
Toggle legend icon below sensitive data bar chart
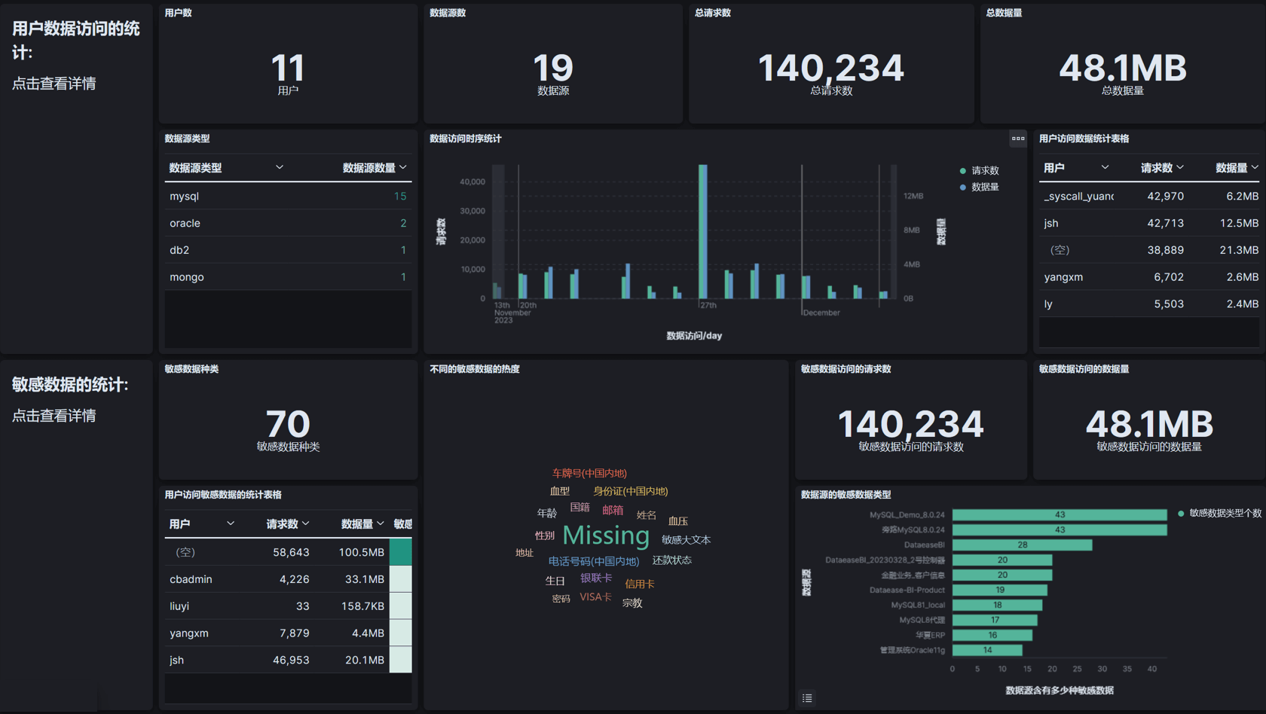tap(807, 698)
